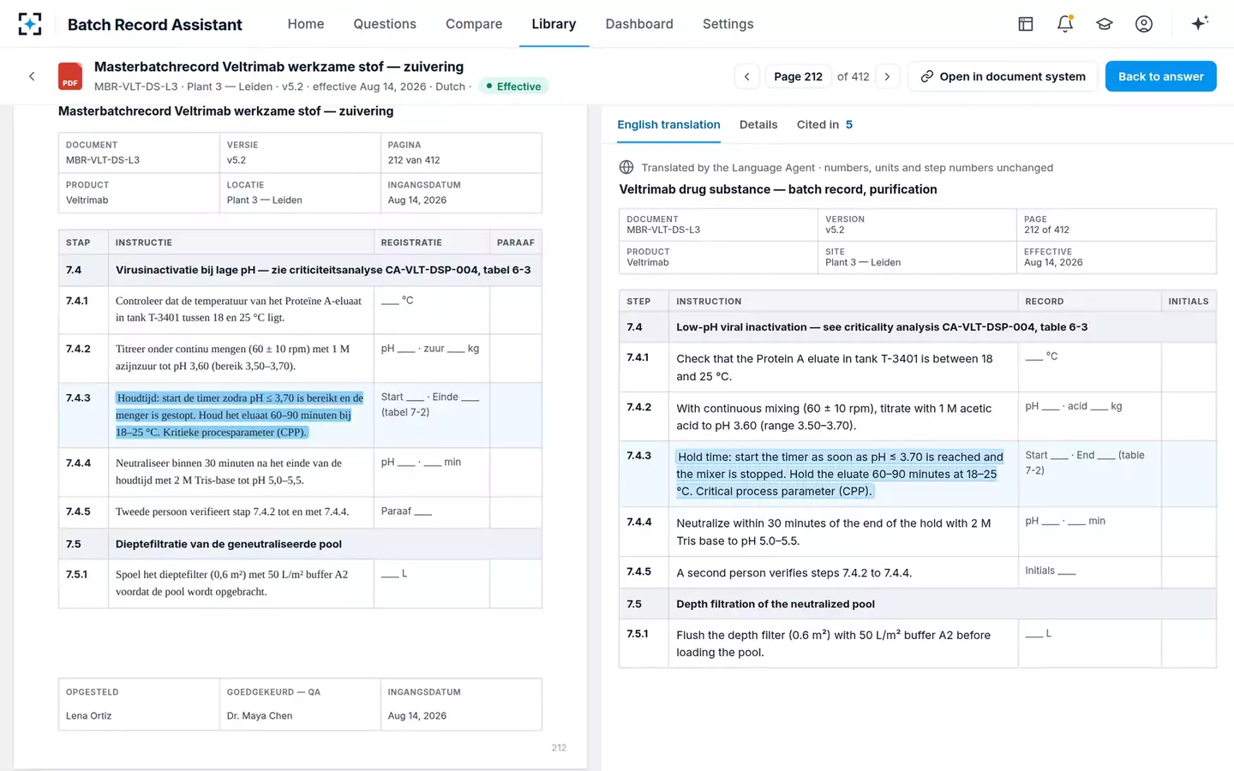Click English step 7.4.2 titrate instruction

pyautogui.click(x=834, y=417)
